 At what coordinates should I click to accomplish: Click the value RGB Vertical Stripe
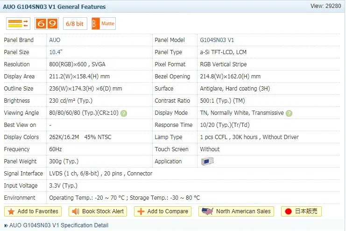click(223, 64)
